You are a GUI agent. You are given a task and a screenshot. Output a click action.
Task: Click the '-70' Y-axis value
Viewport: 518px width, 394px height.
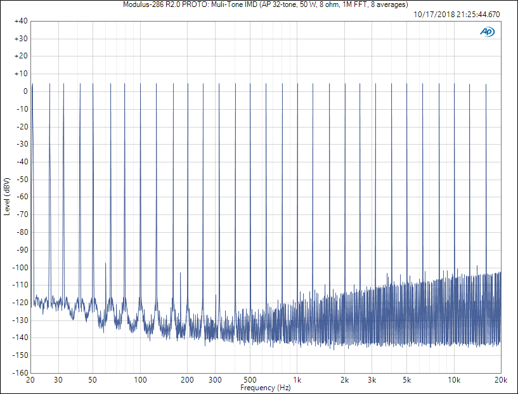[x=22, y=214]
